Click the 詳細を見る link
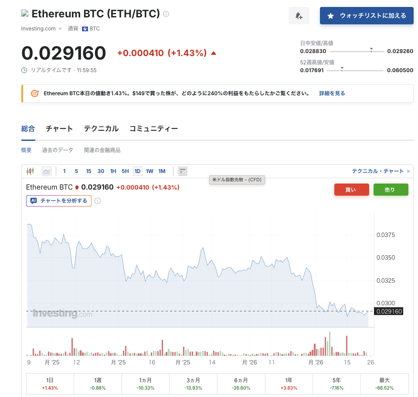This screenshot has width=418, height=397. [332, 93]
